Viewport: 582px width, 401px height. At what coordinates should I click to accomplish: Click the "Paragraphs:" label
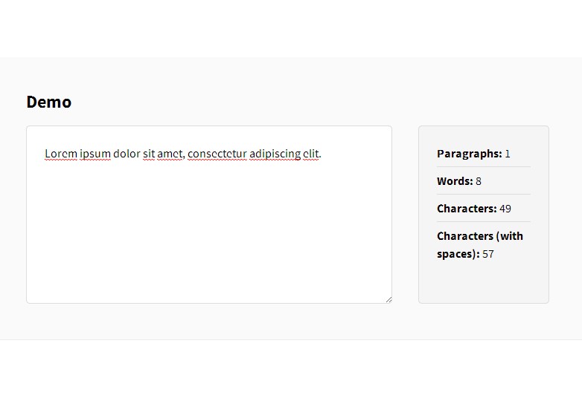[x=469, y=154]
